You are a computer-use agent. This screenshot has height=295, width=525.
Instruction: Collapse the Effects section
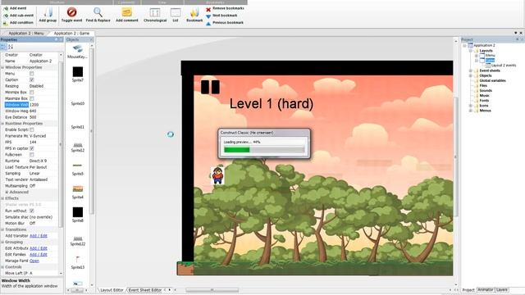pos(2,198)
